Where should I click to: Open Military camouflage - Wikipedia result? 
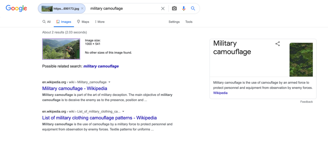(75, 89)
